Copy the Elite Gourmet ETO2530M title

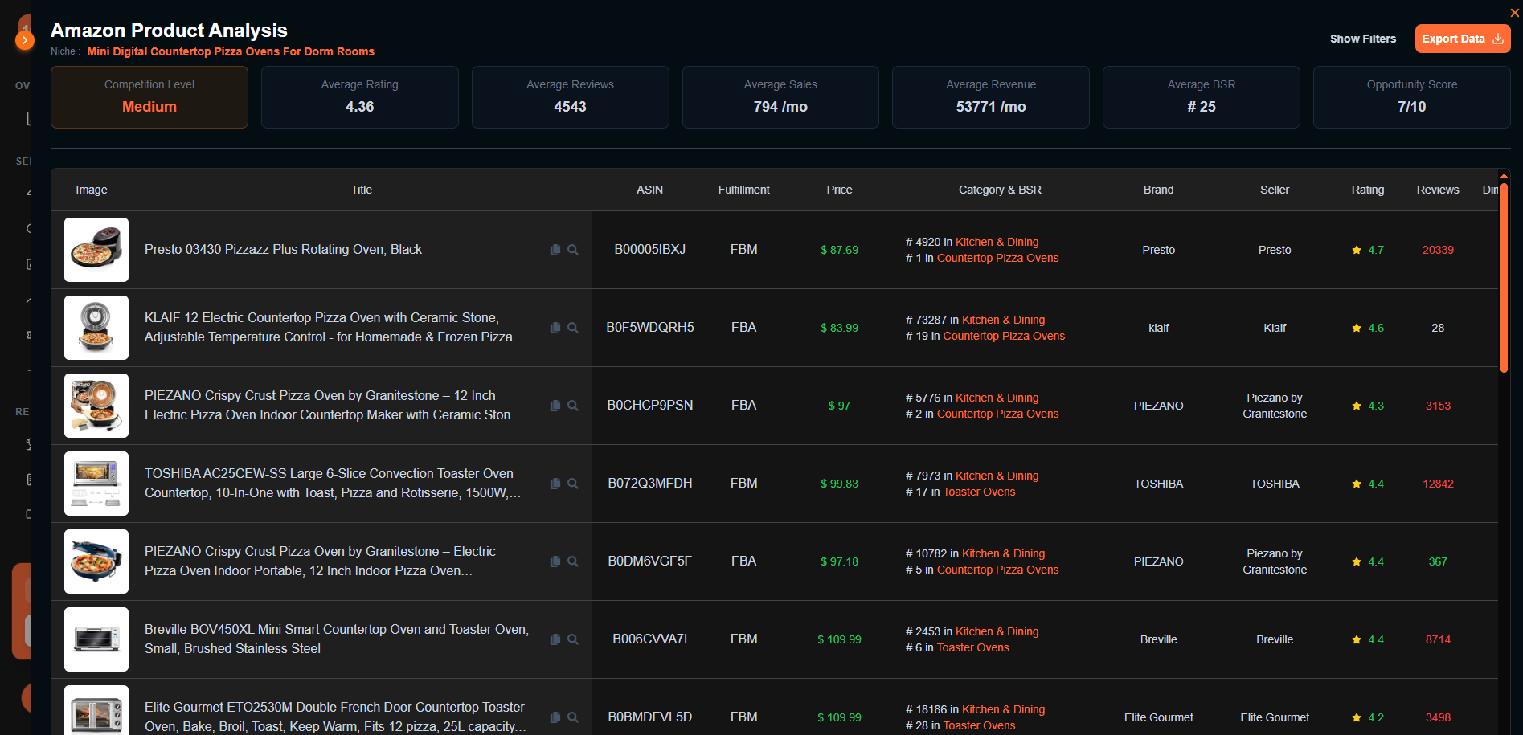pos(555,717)
